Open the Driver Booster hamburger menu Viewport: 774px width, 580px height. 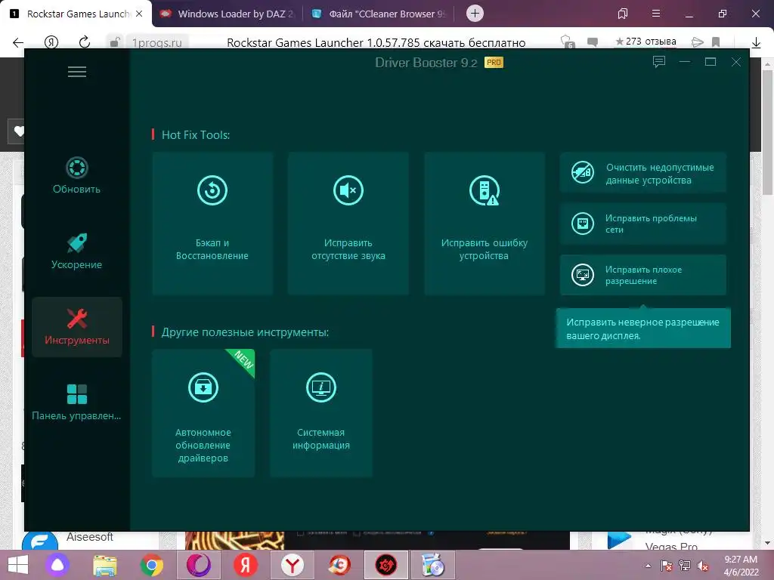(77, 72)
